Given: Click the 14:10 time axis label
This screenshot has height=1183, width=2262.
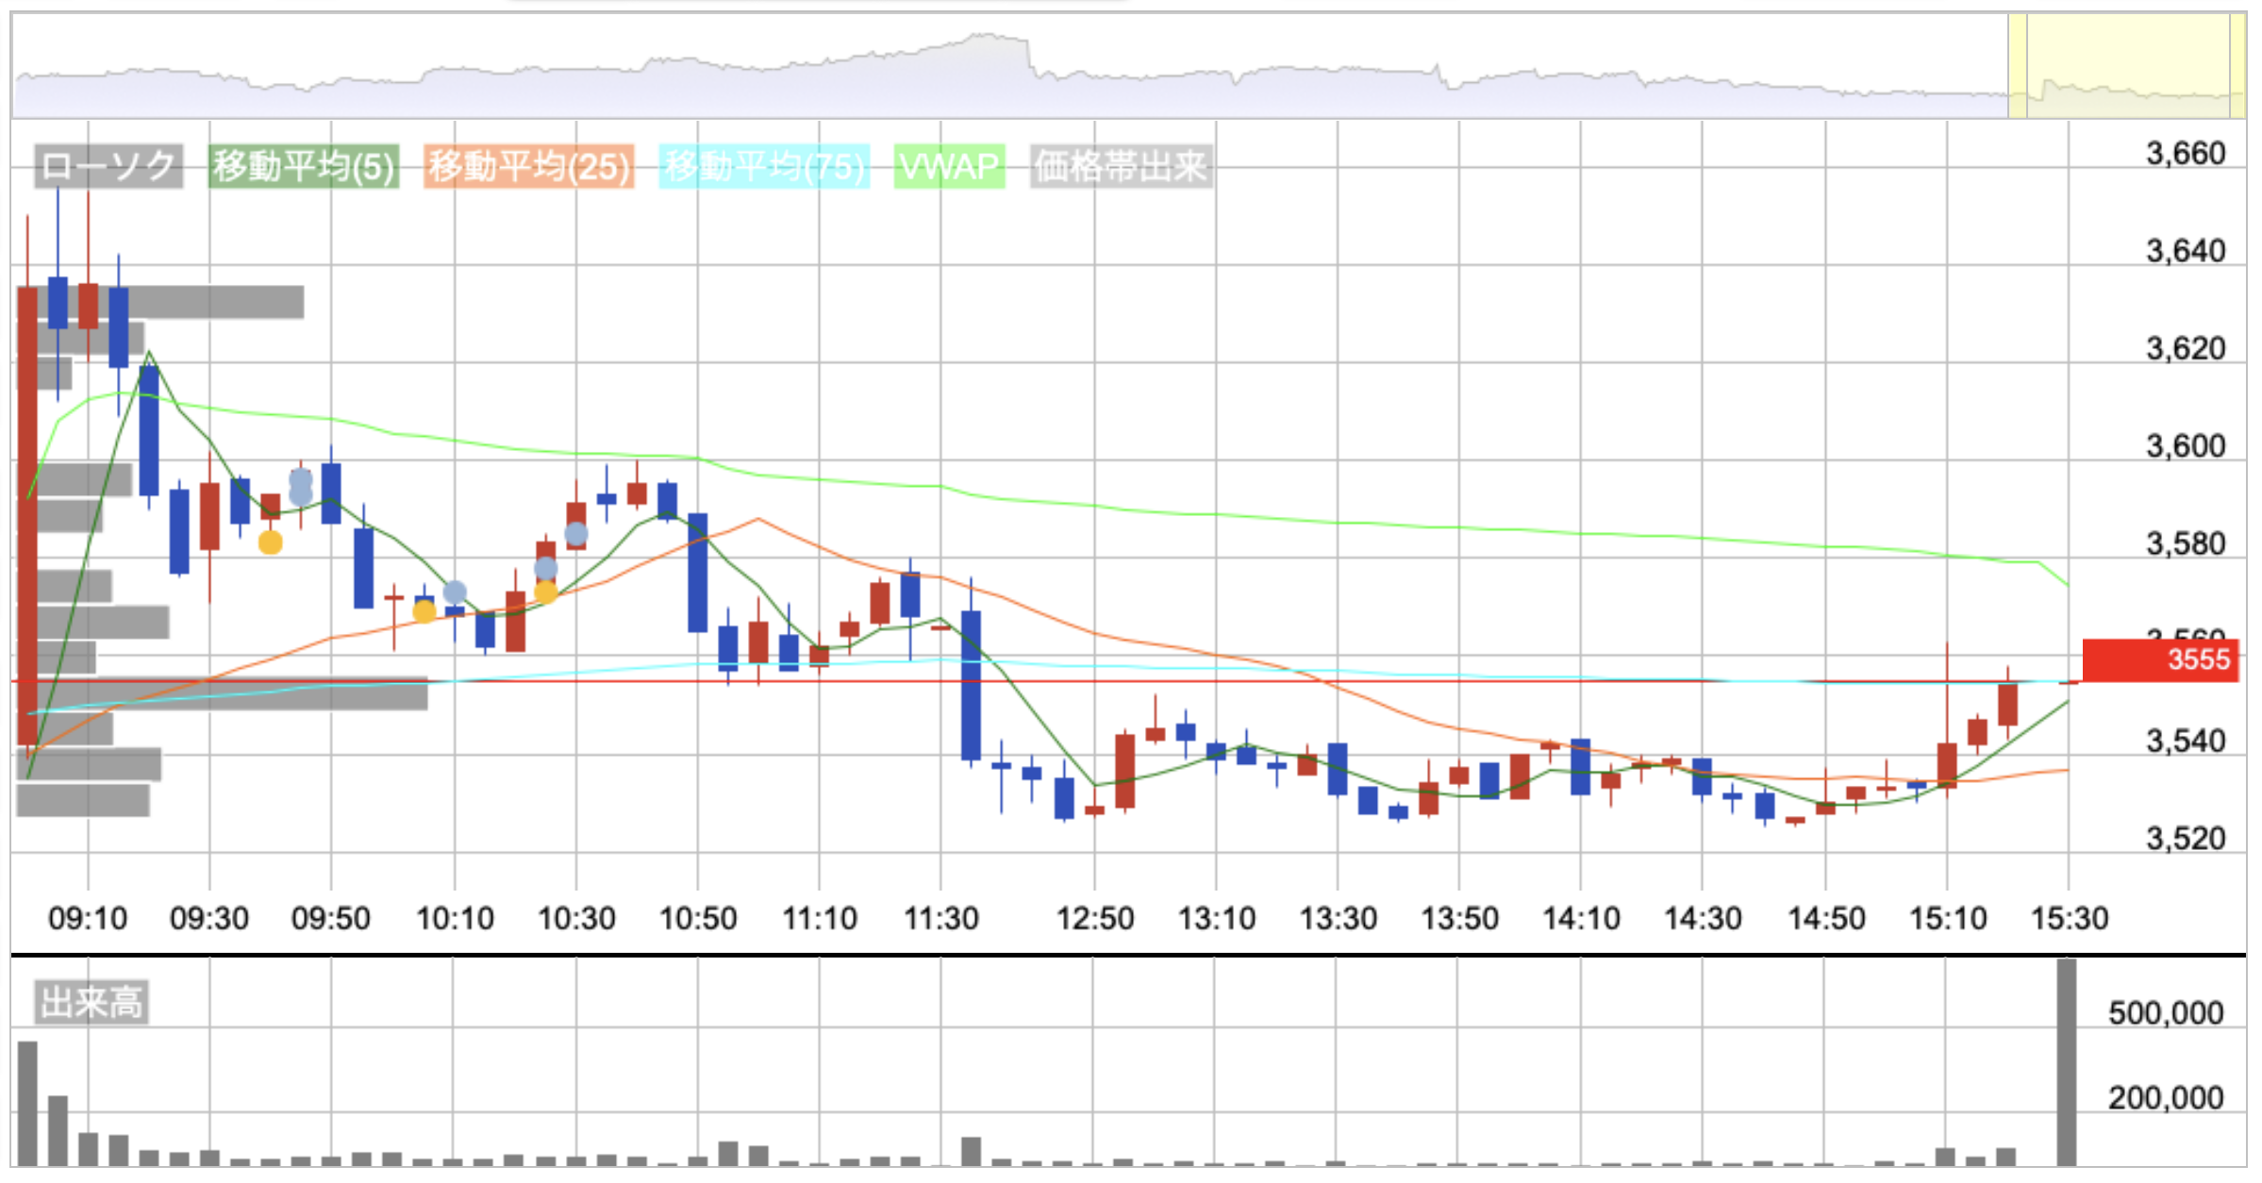Looking at the screenshot, I should pyautogui.click(x=1581, y=918).
